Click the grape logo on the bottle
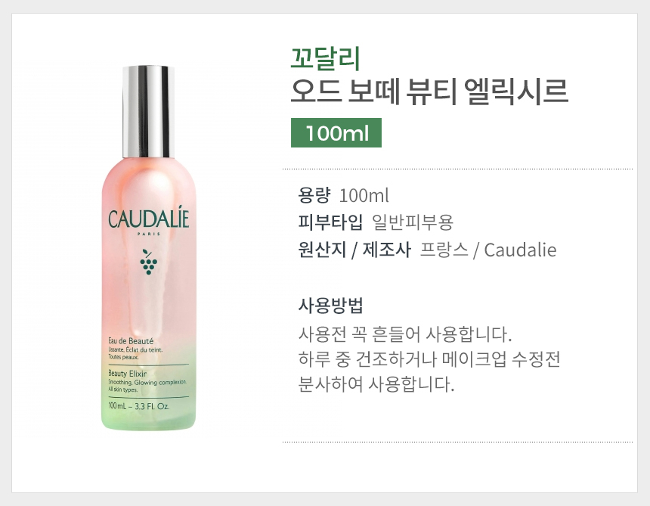This screenshot has width=650, height=506. coord(148,262)
